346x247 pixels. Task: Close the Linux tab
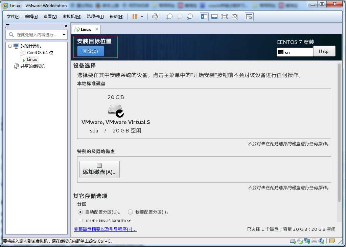tap(97, 29)
